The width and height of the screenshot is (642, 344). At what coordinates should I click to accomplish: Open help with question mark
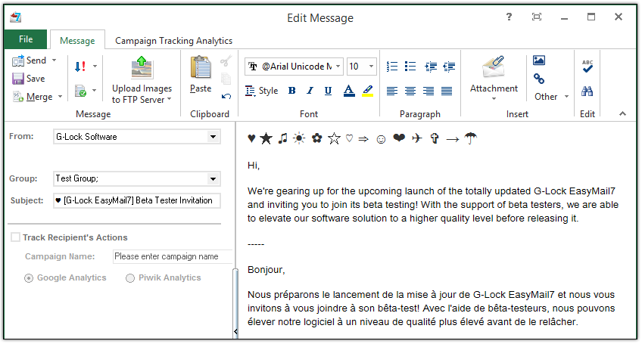pos(509,17)
